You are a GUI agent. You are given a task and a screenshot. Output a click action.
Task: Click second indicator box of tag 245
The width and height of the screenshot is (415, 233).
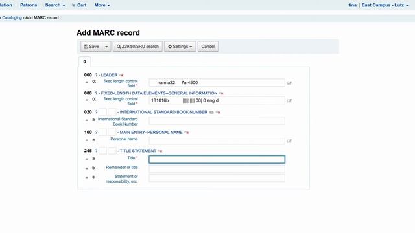click(112, 151)
